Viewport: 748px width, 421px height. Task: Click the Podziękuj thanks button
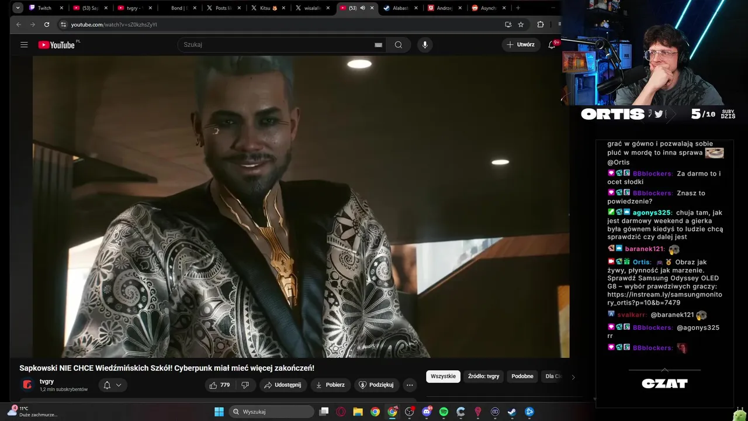pyautogui.click(x=376, y=385)
